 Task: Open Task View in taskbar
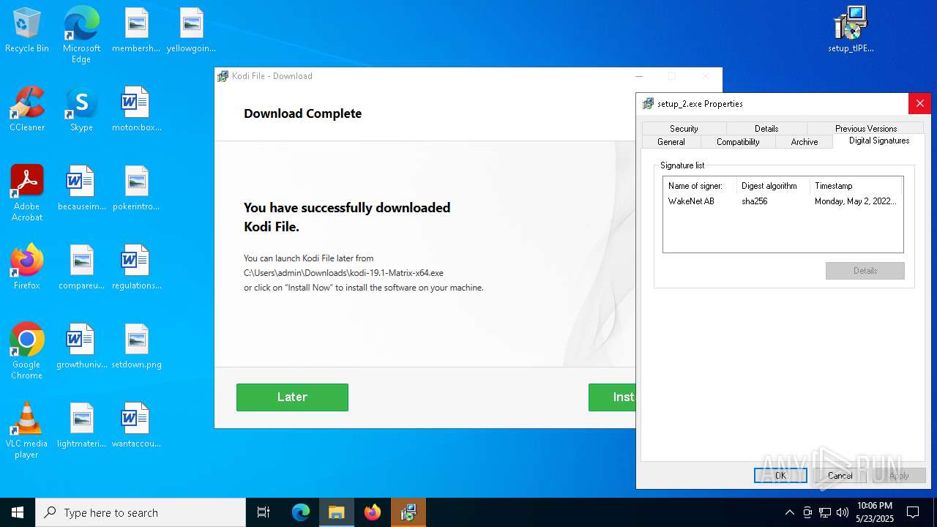point(264,512)
